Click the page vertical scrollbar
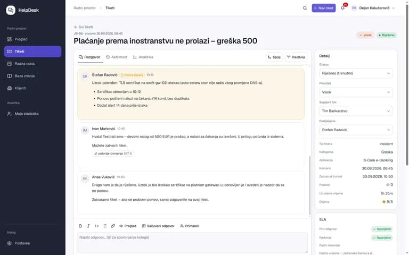 407,84
